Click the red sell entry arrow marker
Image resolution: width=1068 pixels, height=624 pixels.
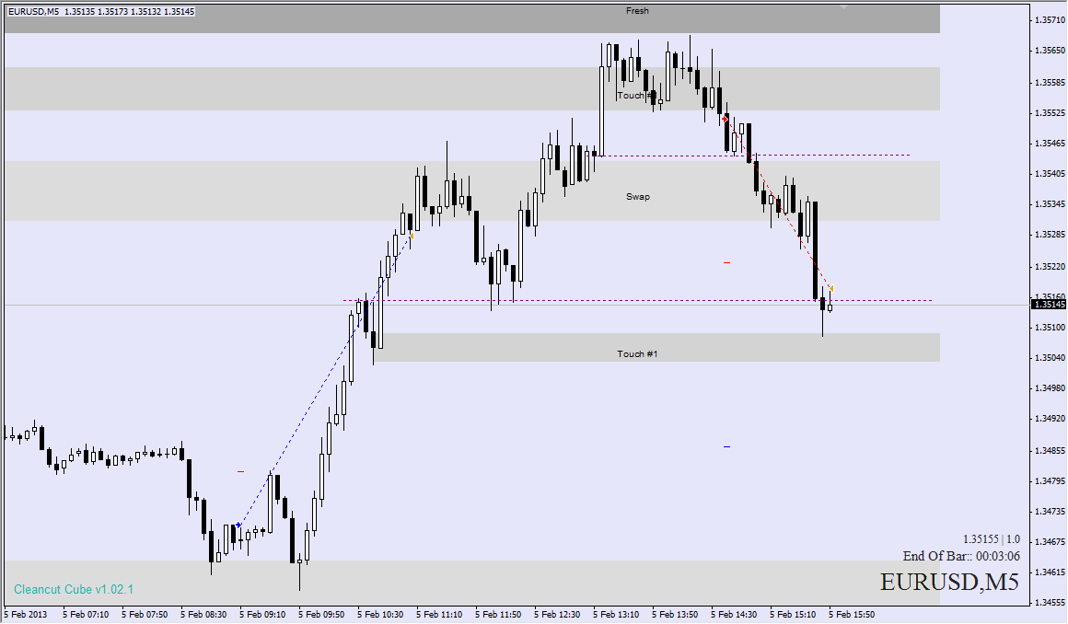pyautogui.click(x=726, y=119)
